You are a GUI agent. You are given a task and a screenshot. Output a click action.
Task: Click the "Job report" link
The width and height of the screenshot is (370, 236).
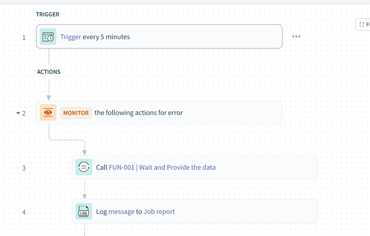159,212
